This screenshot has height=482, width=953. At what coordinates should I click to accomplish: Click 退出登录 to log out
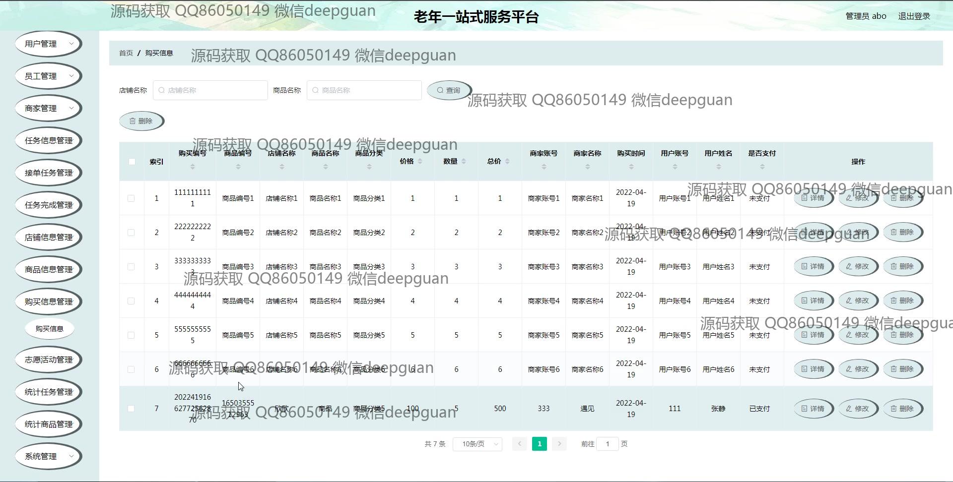point(914,16)
